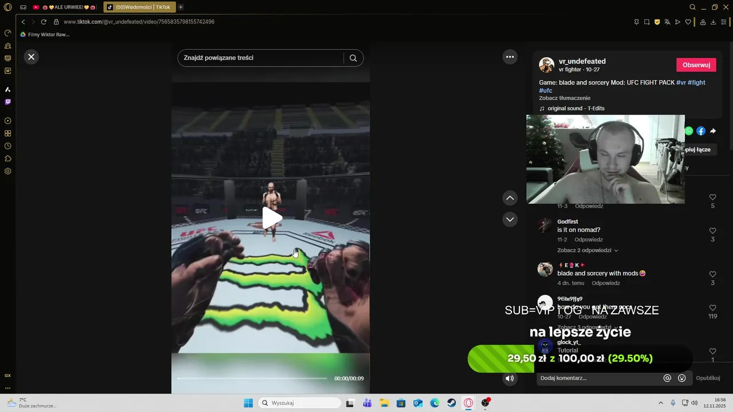Click Zobacz tłumaczenie to translate caption
Viewport: 733px width, 412px height.
[565, 98]
